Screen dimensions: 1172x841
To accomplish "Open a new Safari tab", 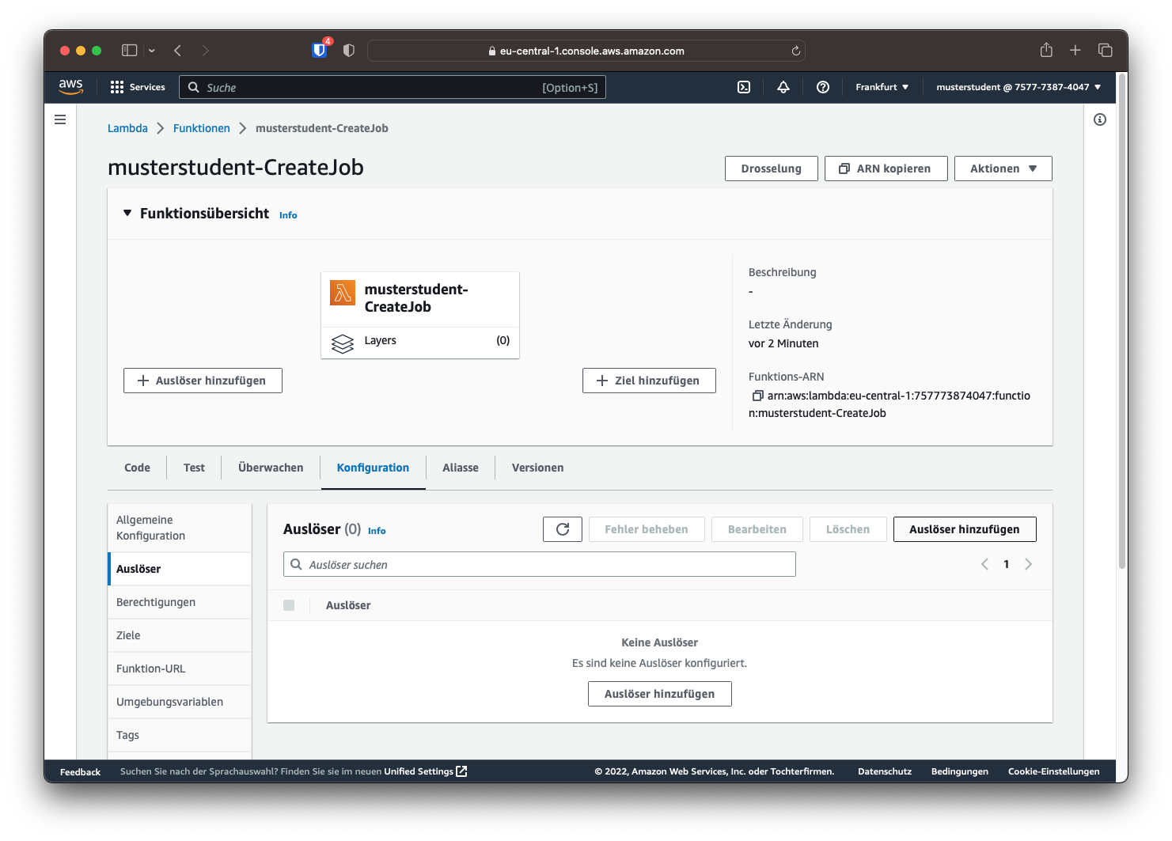I will pyautogui.click(x=1075, y=50).
